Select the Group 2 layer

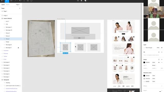11,36
